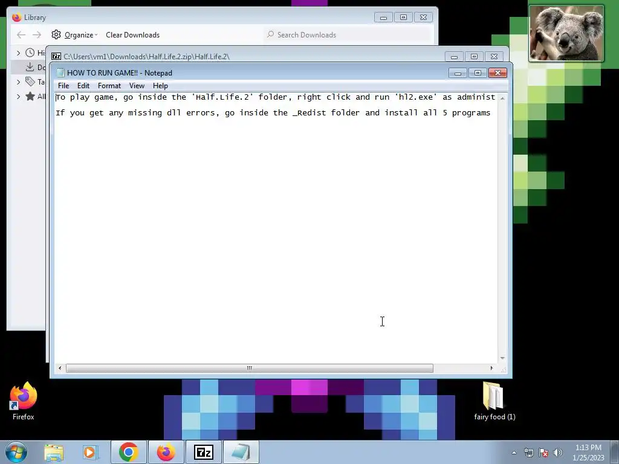
Task: Switch to 7-Zip in the taskbar
Action: (x=204, y=453)
